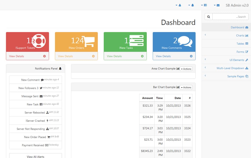
Task: Click the bell icon on the Notifications Panel header
Action: 61,68
